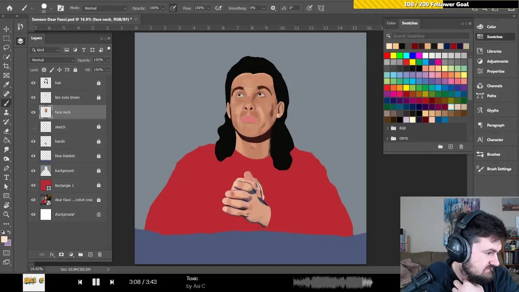Hide the face neck layer
This screenshot has width=519, height=292.
click(33, 112)
